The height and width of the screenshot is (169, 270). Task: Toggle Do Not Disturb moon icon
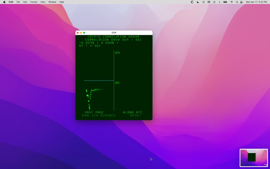(x=198, y=2)
